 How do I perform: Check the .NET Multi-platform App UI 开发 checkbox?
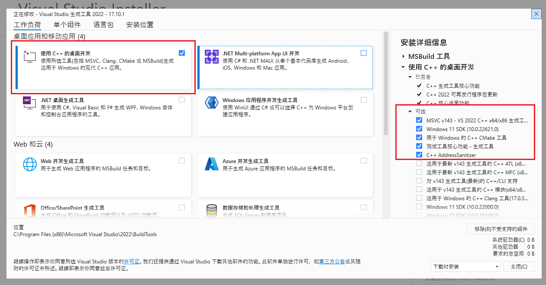coord(364,53)
